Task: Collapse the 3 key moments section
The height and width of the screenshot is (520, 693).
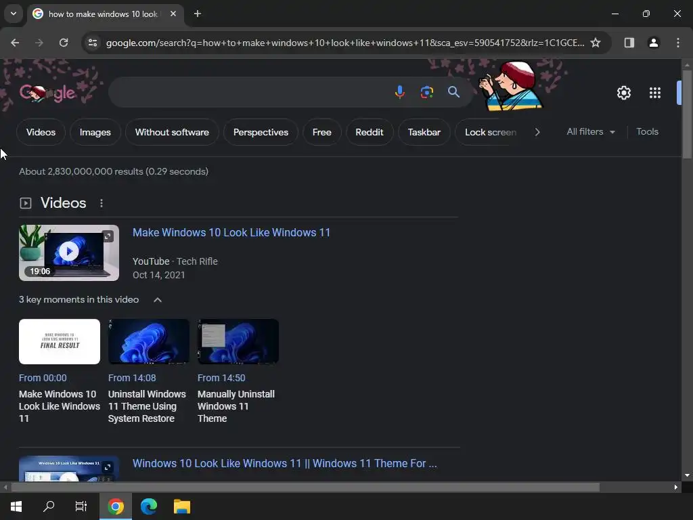Action: point(157,300)
